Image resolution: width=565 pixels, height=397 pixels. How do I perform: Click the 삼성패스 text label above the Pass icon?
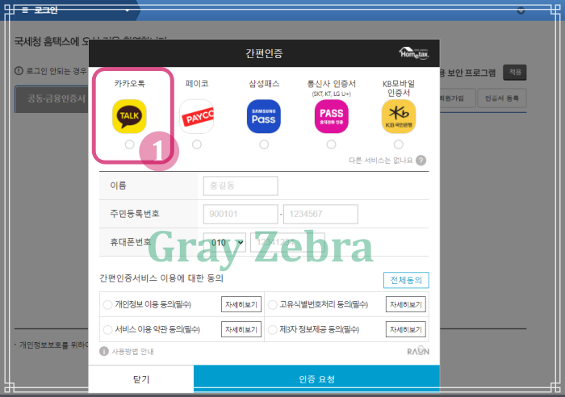coord(264,84)
